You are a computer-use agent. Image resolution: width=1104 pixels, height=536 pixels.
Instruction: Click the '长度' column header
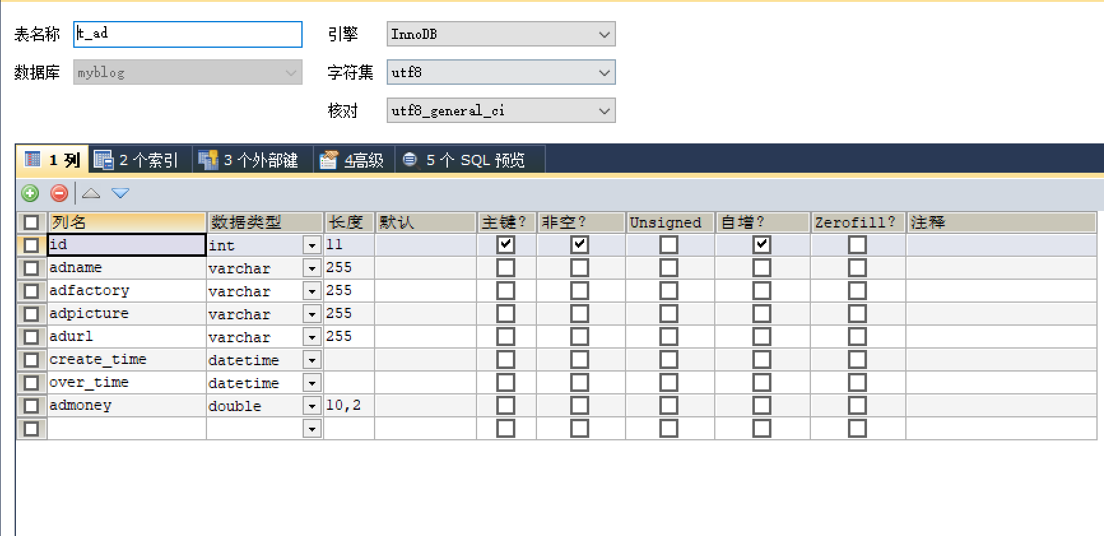pyautogui.click(x=349, y=222)
